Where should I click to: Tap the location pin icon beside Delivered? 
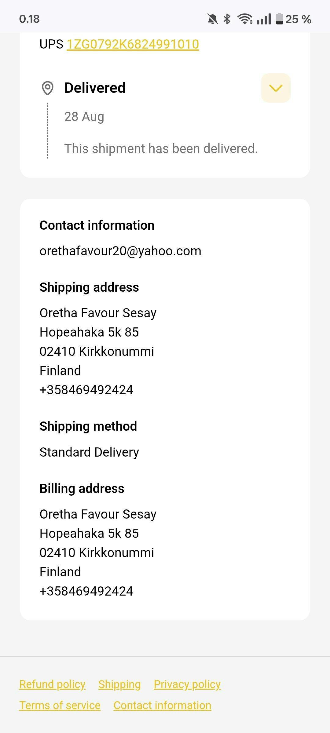tap(47, 88)
